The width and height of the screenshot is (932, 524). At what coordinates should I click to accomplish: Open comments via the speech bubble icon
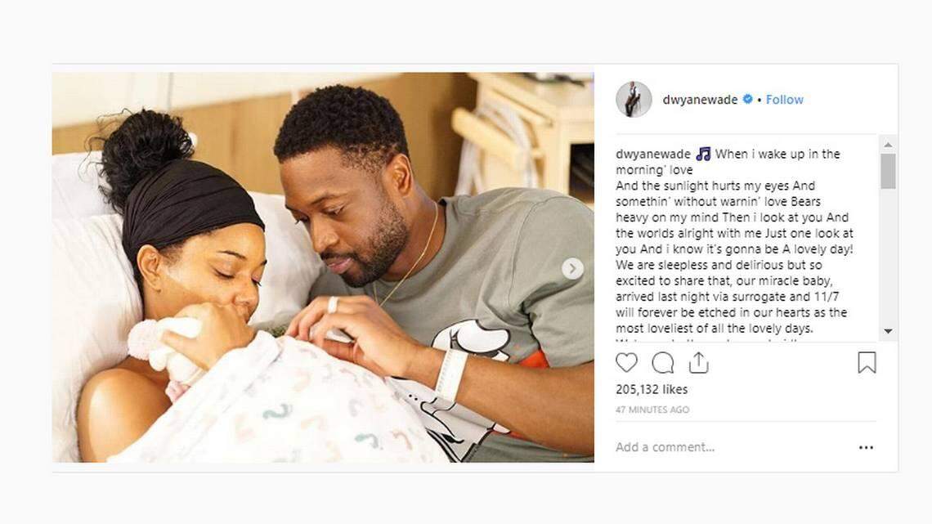[663, 362]
